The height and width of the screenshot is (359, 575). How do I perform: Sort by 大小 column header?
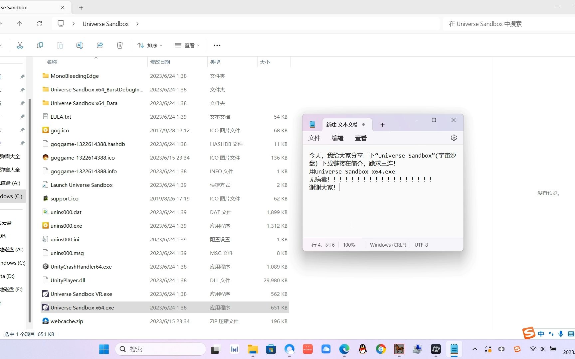(265, 62)
